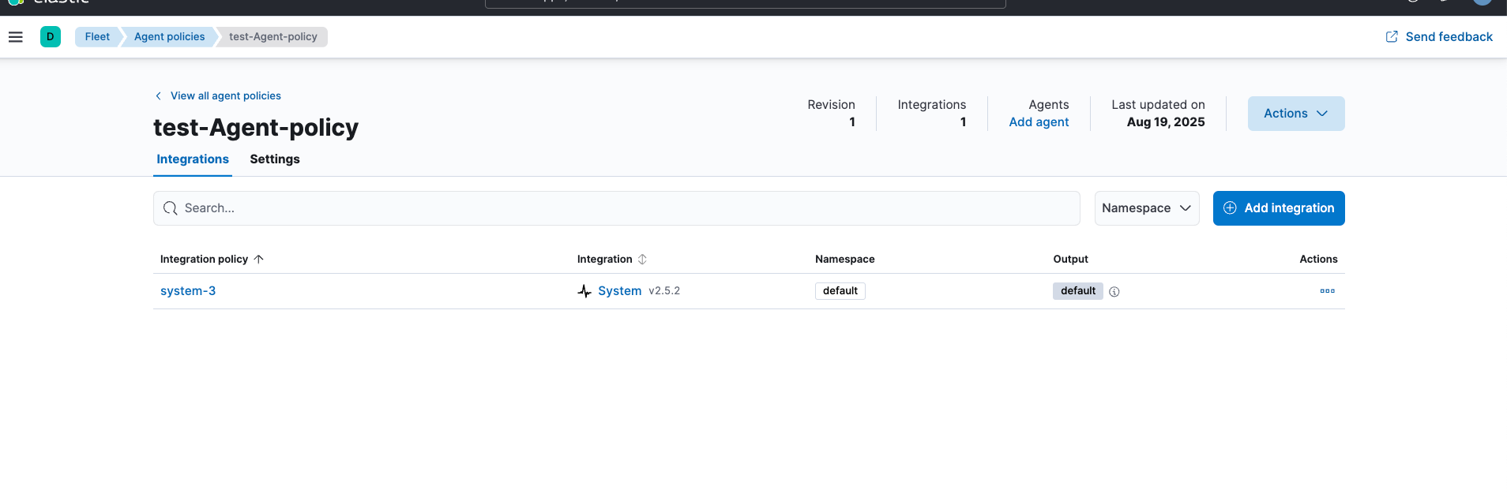Focus the Search integrations input field
Screen dimensions: 1507x501
(x=616, y=208)
